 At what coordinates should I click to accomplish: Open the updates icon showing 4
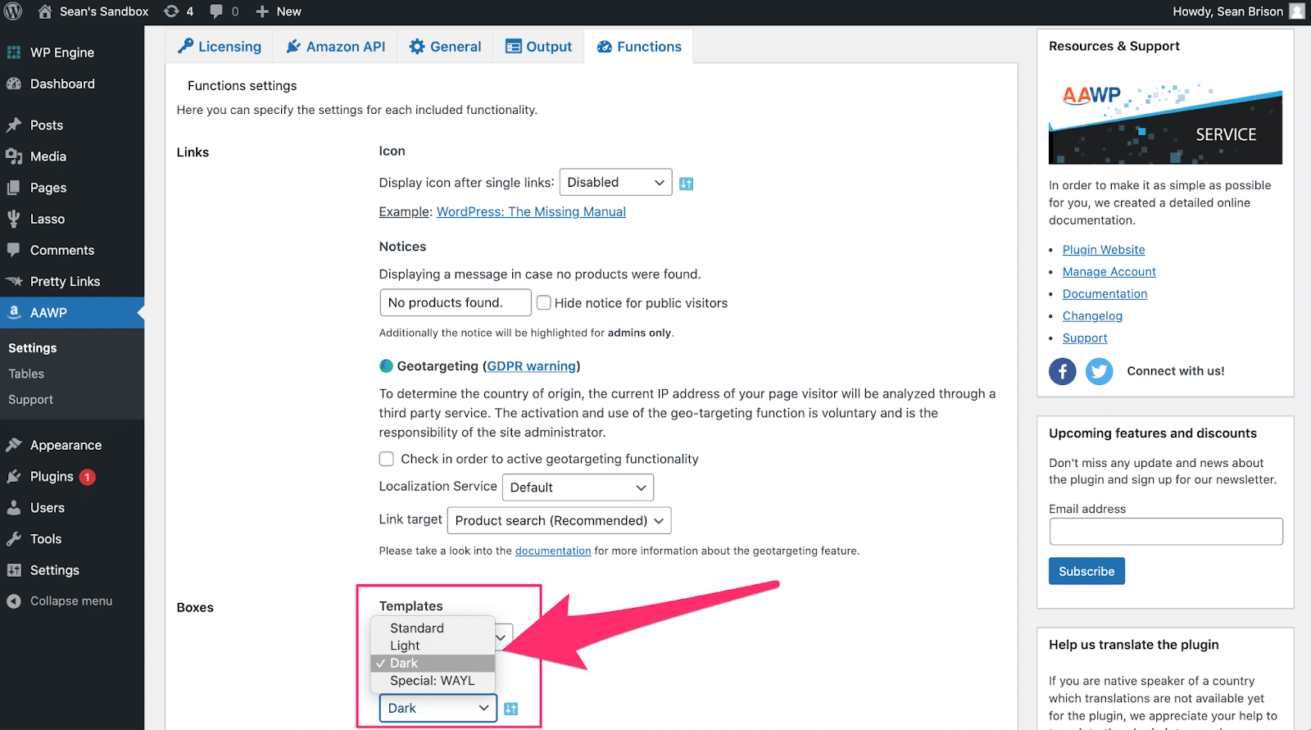(x=179, y=11)
